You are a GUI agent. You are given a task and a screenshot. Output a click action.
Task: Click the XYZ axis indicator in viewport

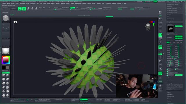(152, 23)
